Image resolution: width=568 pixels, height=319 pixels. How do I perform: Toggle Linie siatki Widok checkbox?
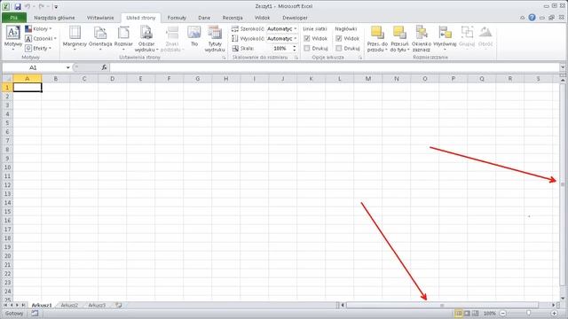pyautogui.click(x=307, y=38)
